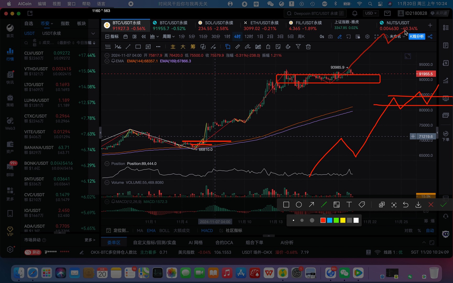This screenshot has width=453, height=283.
Task: Click the chart trash delete-drawings icon
Action: click(x=308, y=47)
